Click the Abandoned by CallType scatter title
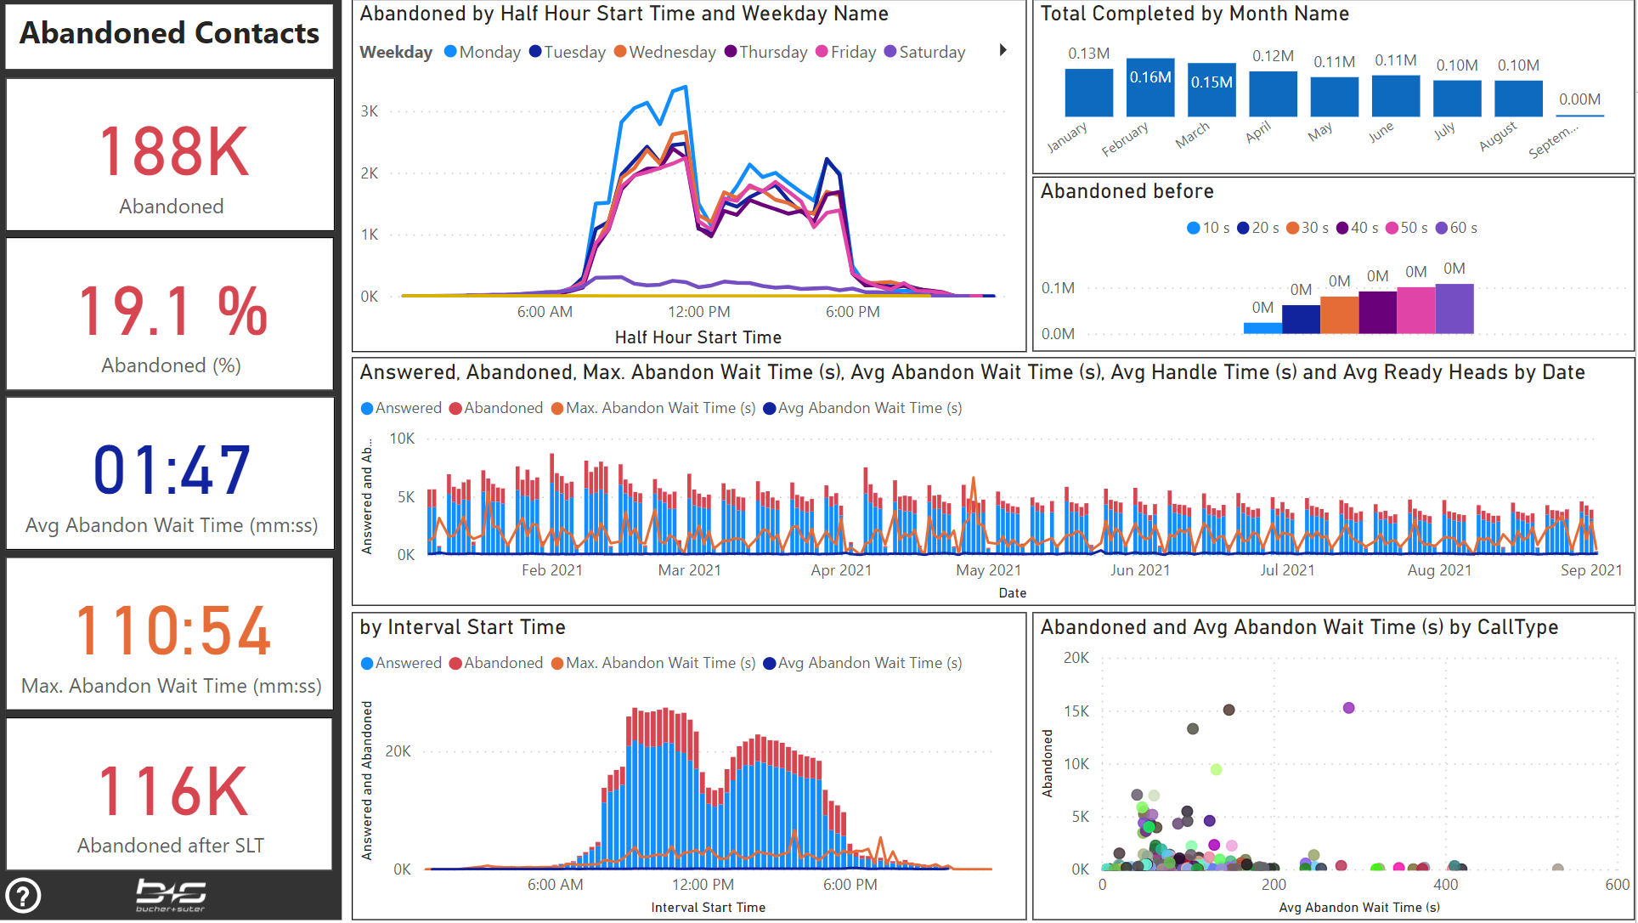This screenshot has width=1638, height=923. [1300, 627]
